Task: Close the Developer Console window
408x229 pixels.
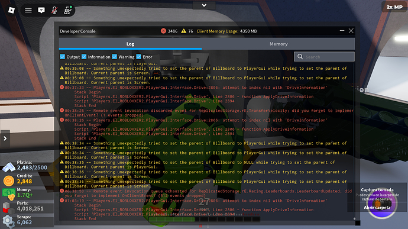Action: (x=351, y=31)
